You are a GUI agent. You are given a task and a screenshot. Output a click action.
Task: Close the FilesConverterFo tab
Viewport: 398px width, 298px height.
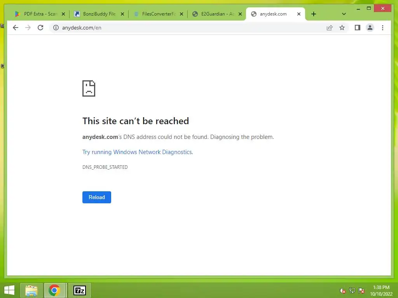point(182,14)
